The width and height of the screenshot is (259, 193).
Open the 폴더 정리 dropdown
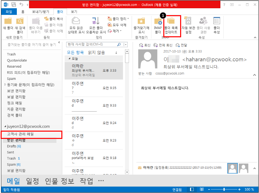point(118,19)
